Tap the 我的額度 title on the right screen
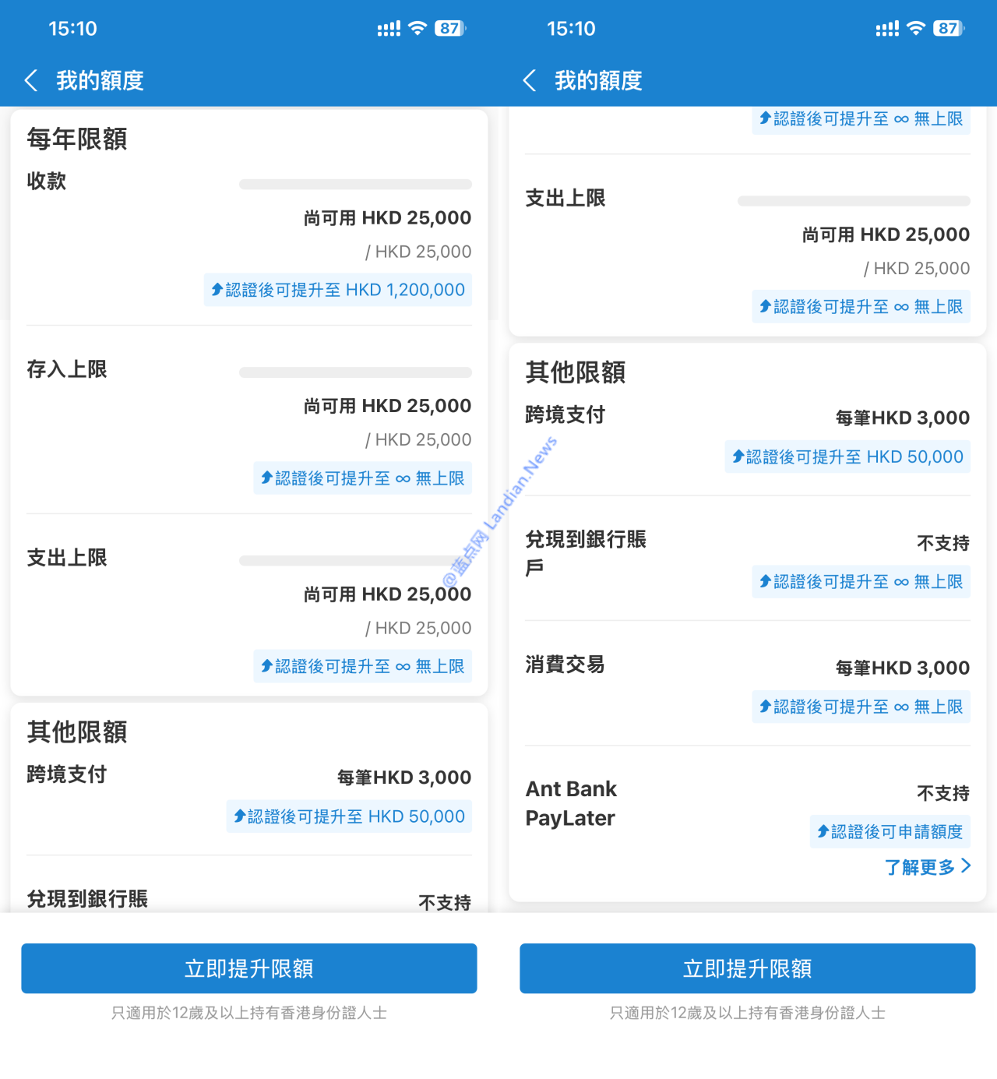Viewport: 997px width, 1079px height. pos(598,80)
